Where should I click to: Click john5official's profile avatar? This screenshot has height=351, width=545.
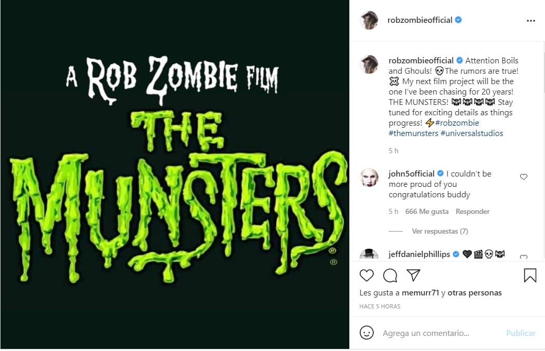tap(369, 178)
